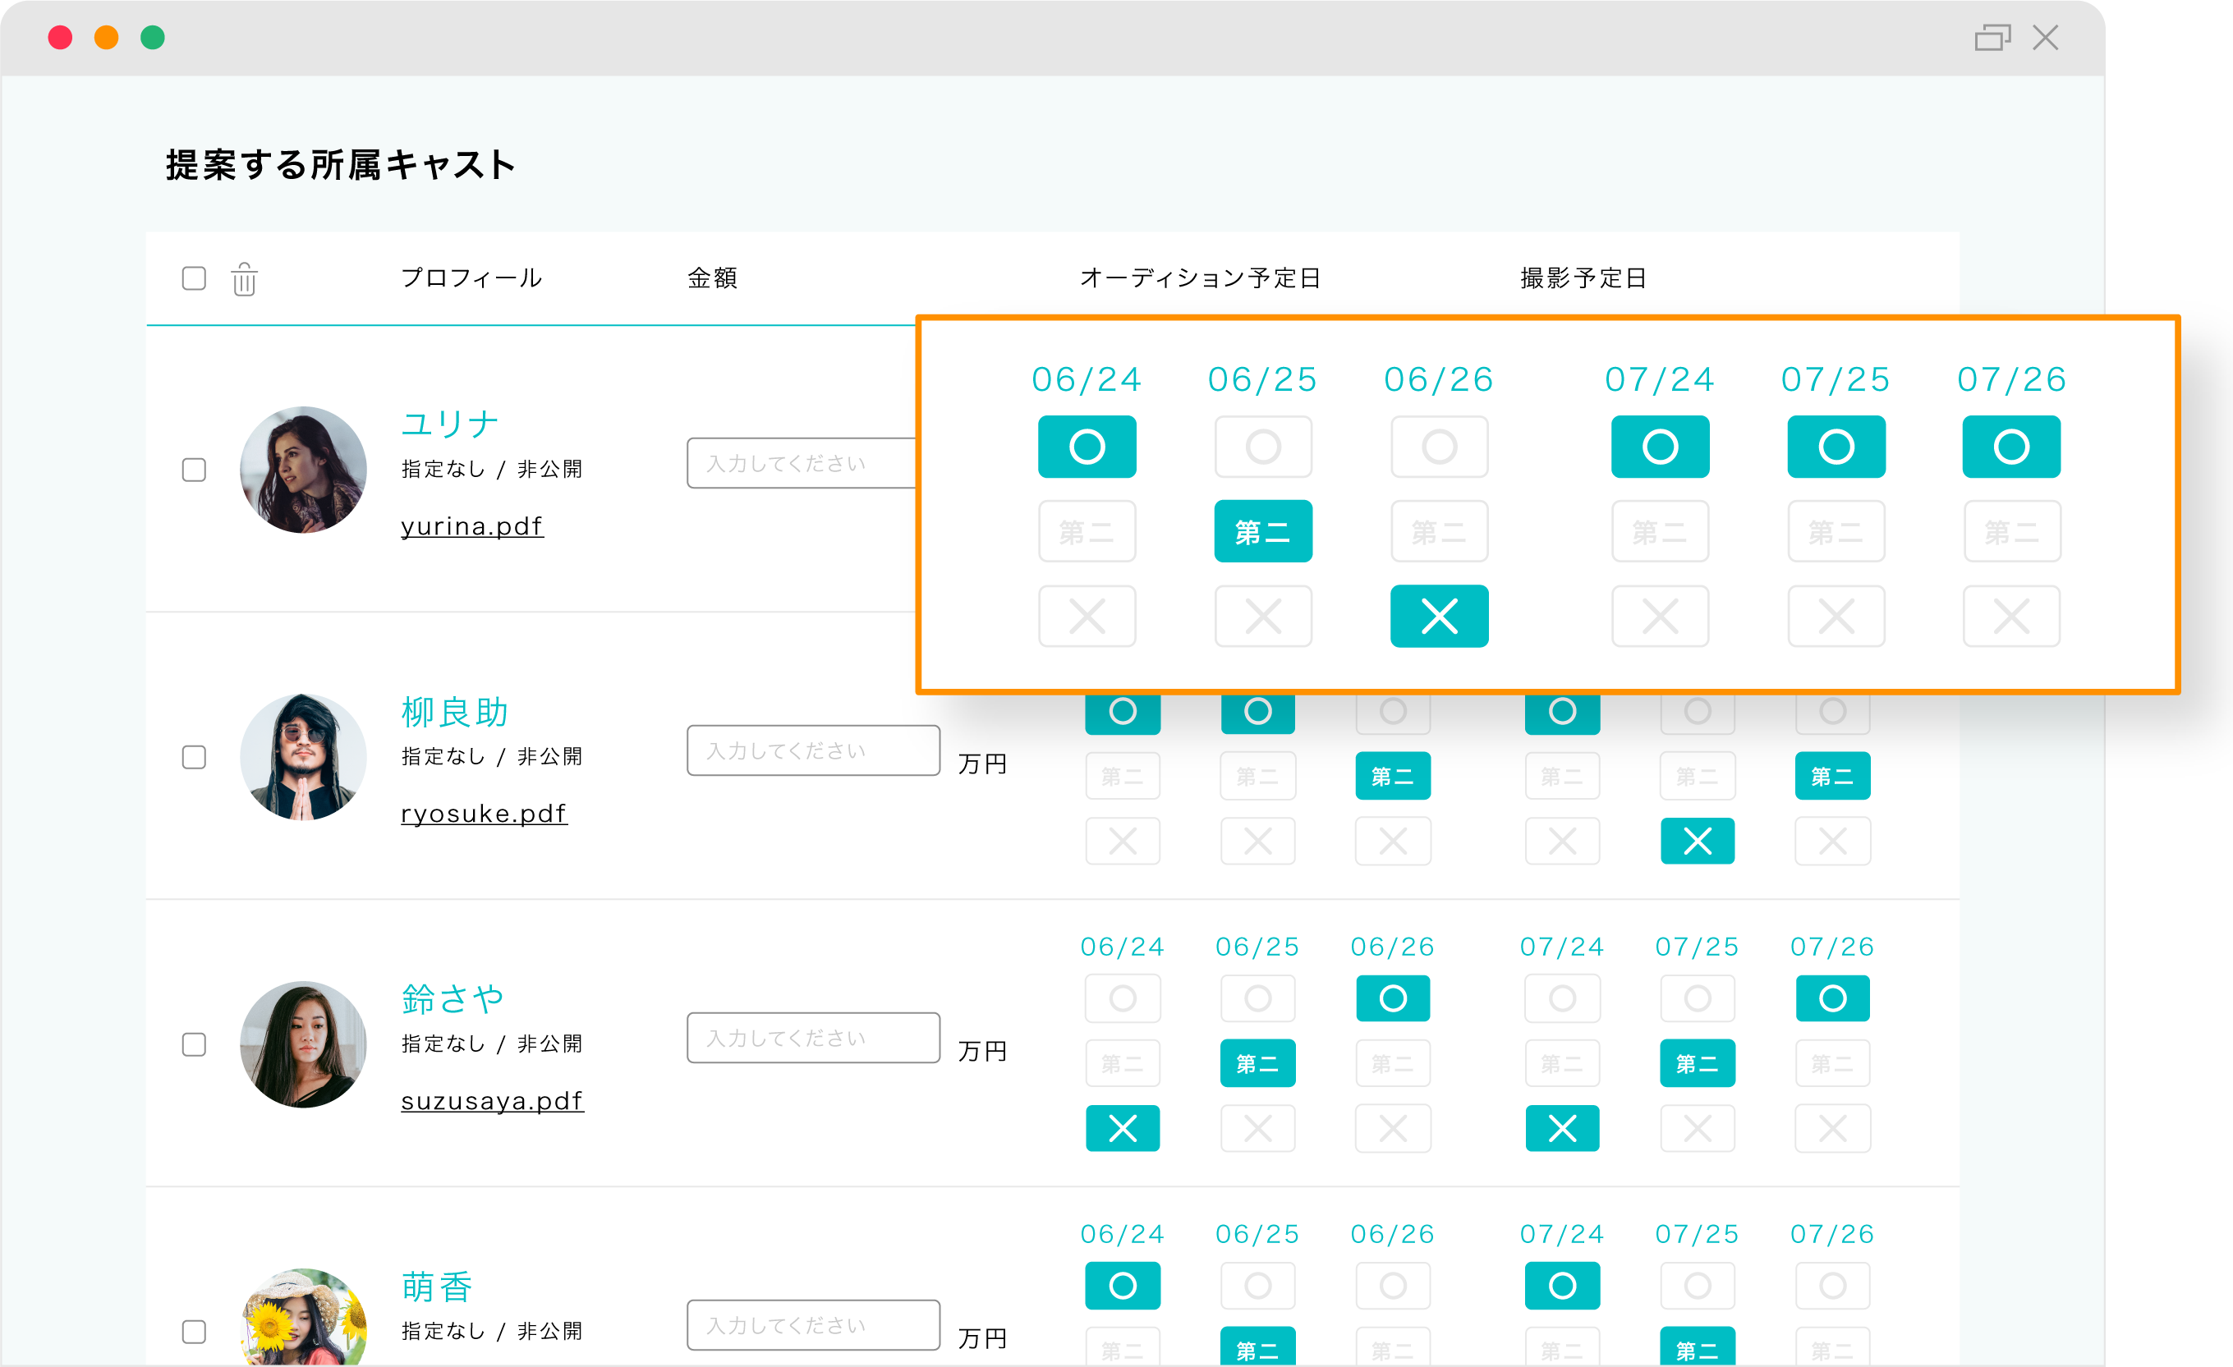The width and height of the screenshot is (2233, 1367).
Task: Click the プロフィール column header
Action: [471, 278]
